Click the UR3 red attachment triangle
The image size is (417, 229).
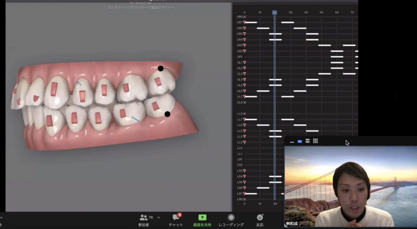tap(244, 46)
